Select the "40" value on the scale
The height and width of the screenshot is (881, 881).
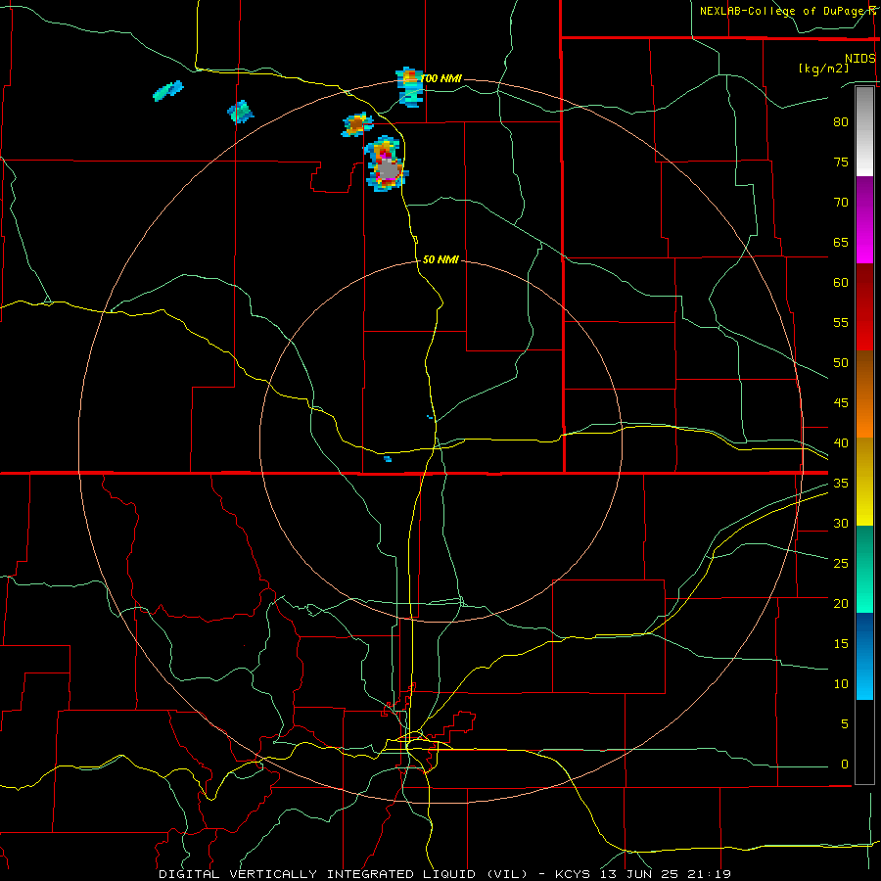point(841,442)
